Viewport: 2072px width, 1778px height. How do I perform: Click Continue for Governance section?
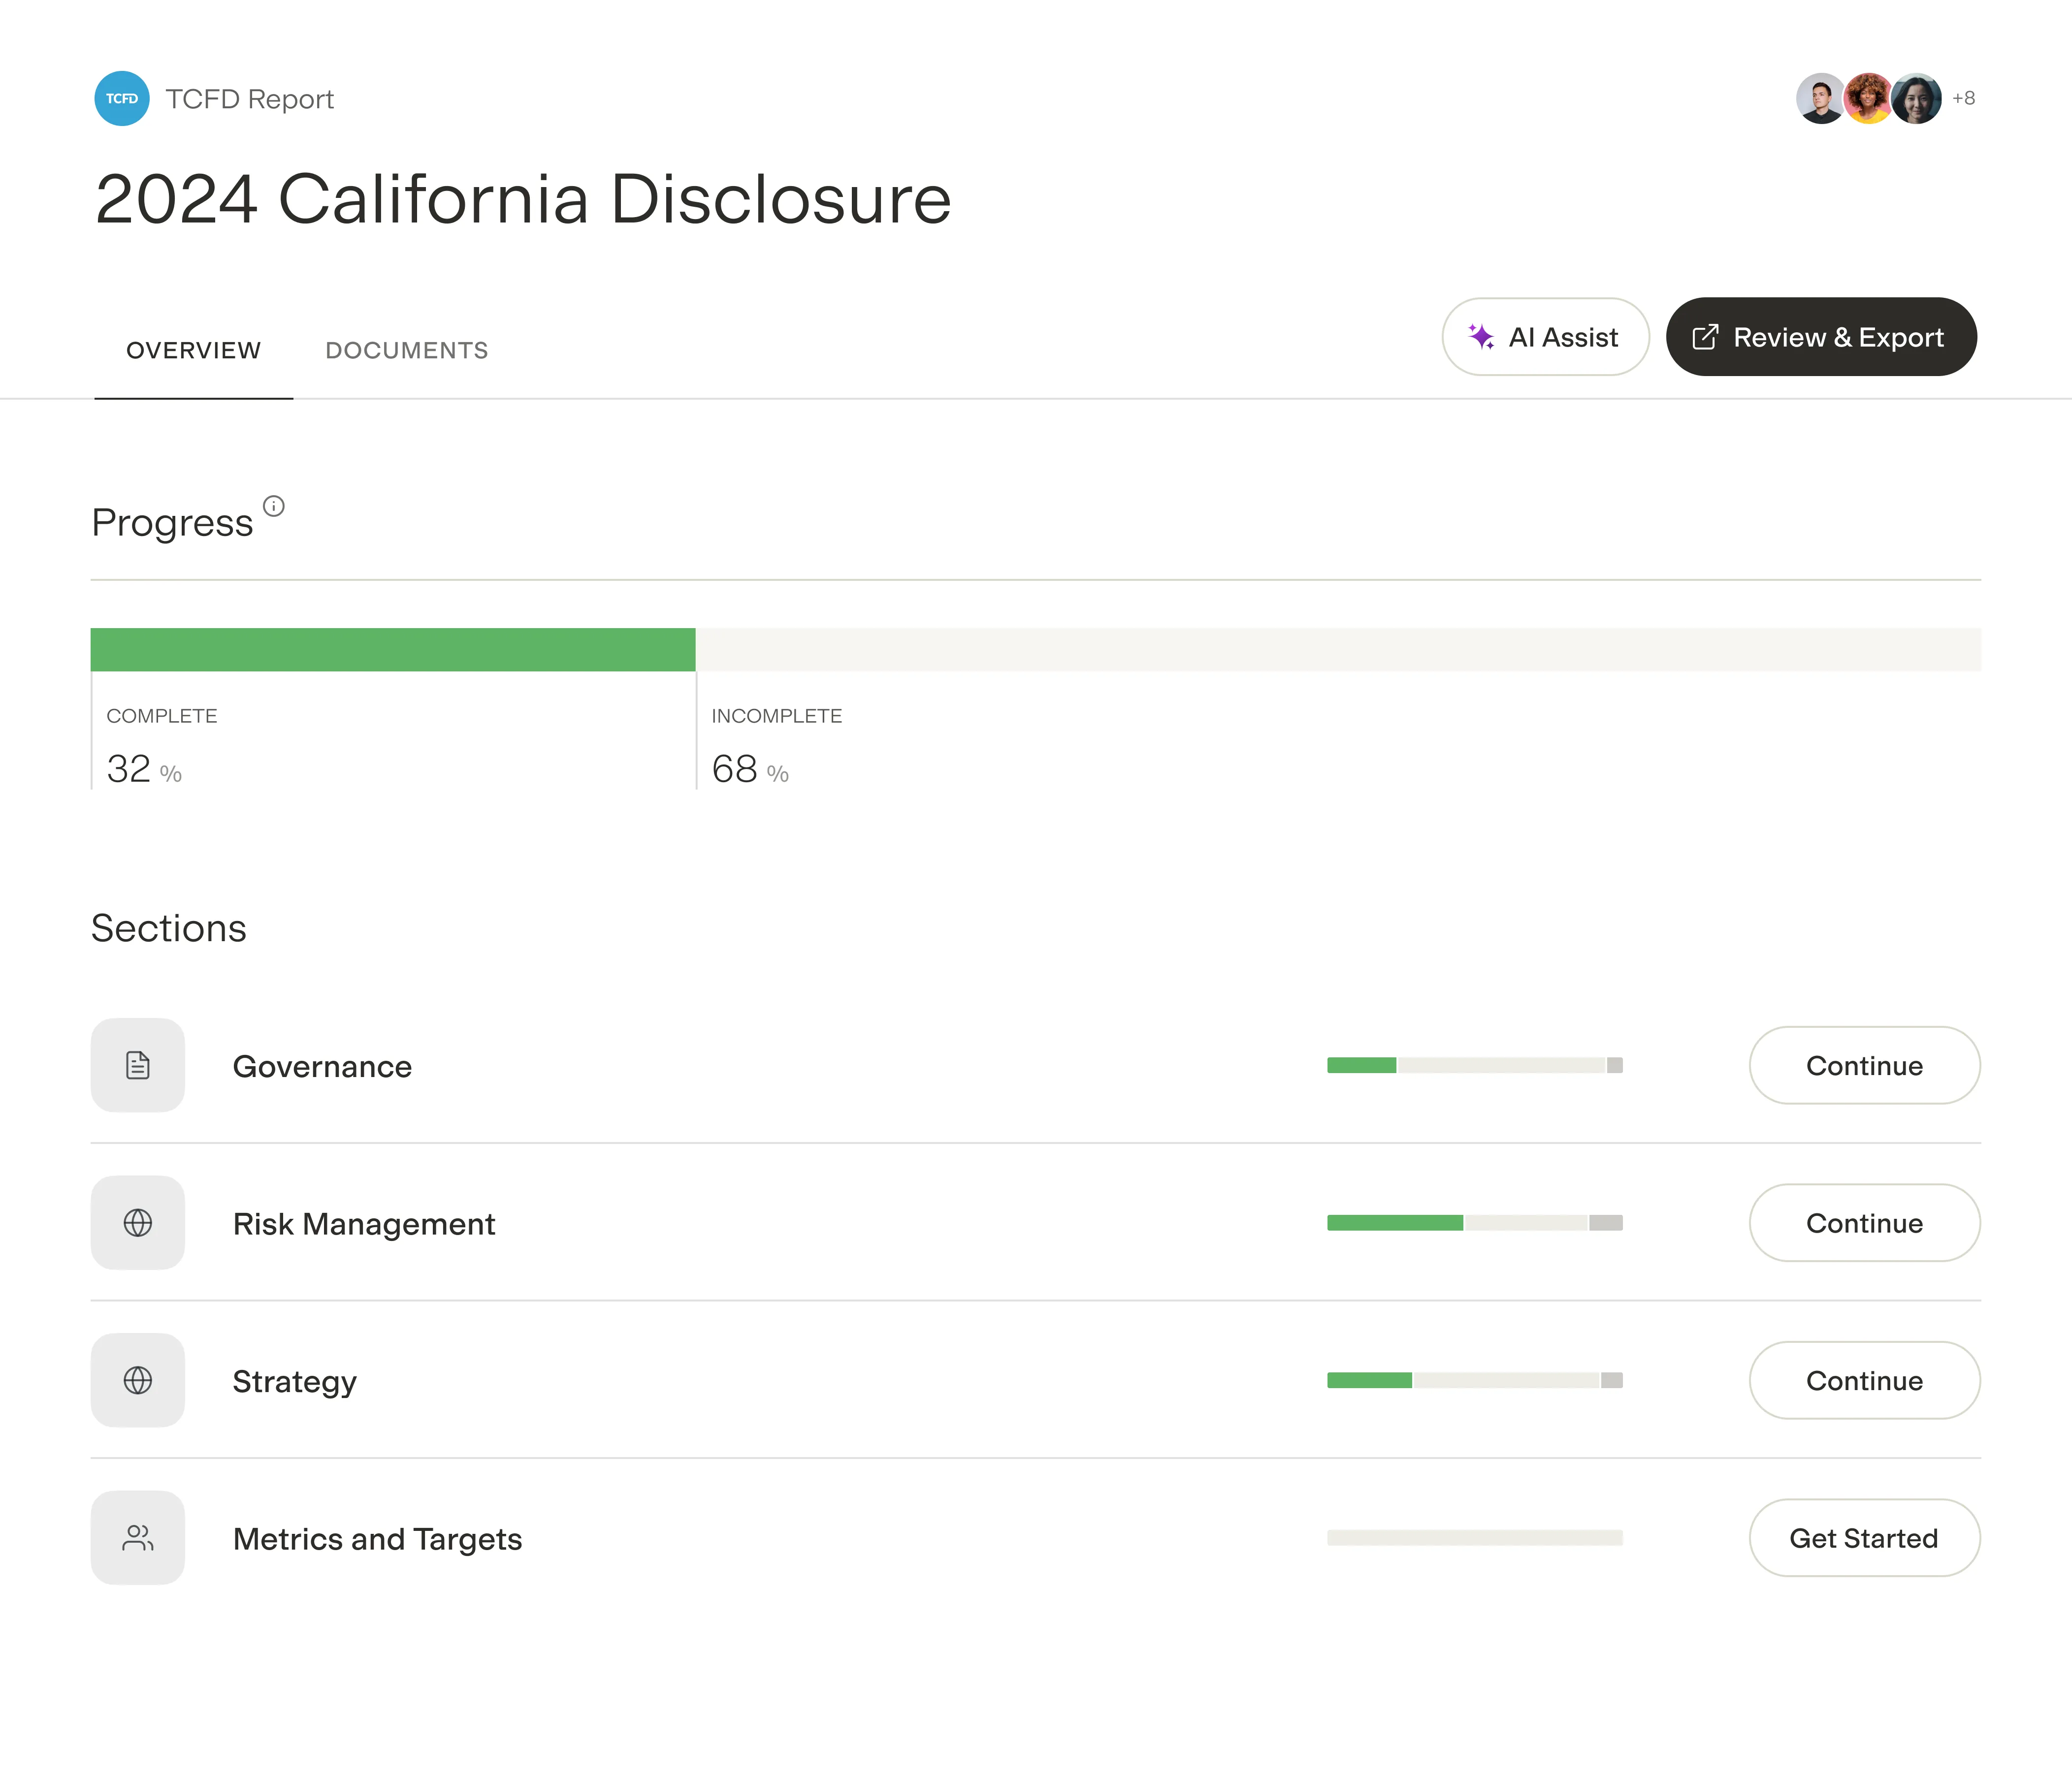(x=1864, y=1065)
